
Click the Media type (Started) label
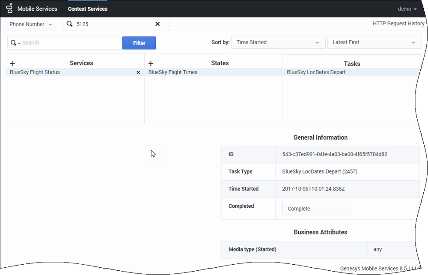(253, 249)
